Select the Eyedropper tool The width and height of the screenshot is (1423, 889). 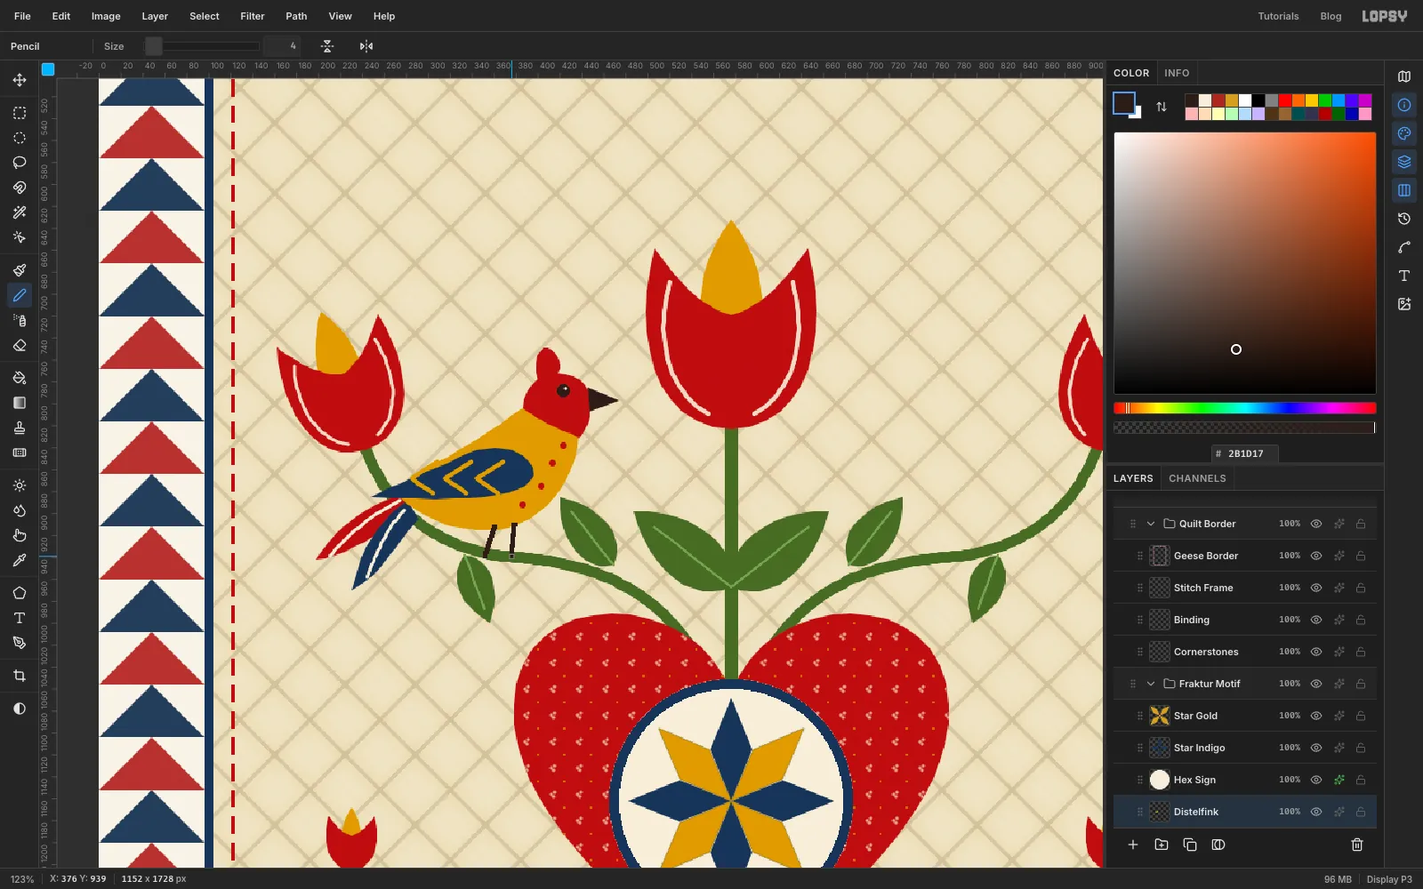pos(19,560)
